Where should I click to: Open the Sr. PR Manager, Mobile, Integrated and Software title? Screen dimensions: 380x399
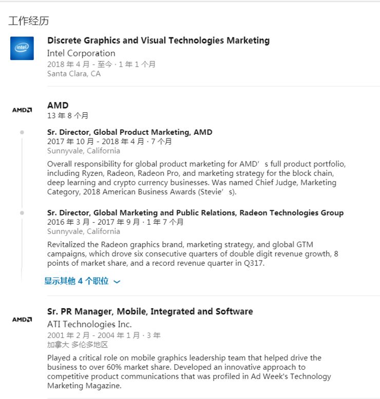tap(150, 311)
